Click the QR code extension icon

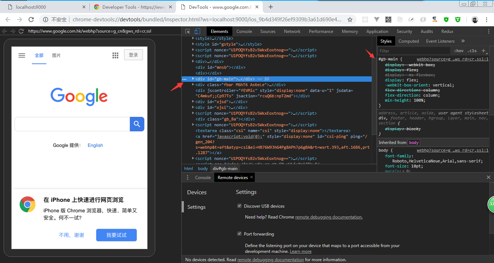[388, 20]
